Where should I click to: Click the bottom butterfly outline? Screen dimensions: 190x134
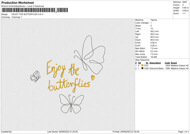click(72, 104)
